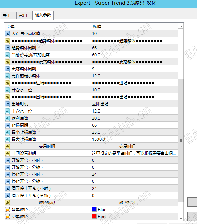Click the 变量 column header
The width and height of the screenshot is (197, 224).
(x=48, y=26)
